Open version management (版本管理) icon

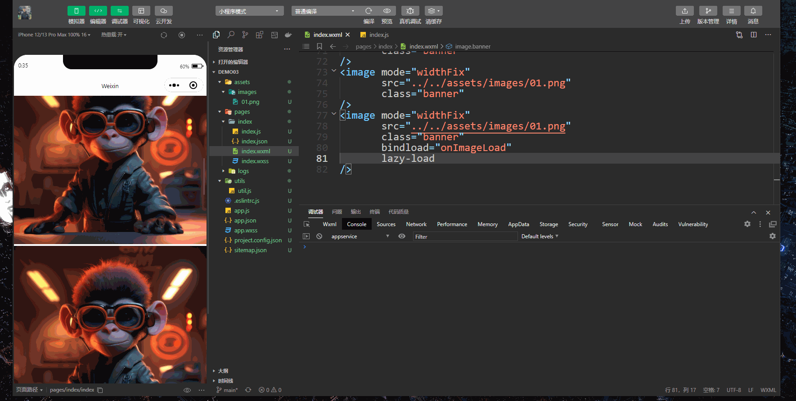(x=708, y=11)
